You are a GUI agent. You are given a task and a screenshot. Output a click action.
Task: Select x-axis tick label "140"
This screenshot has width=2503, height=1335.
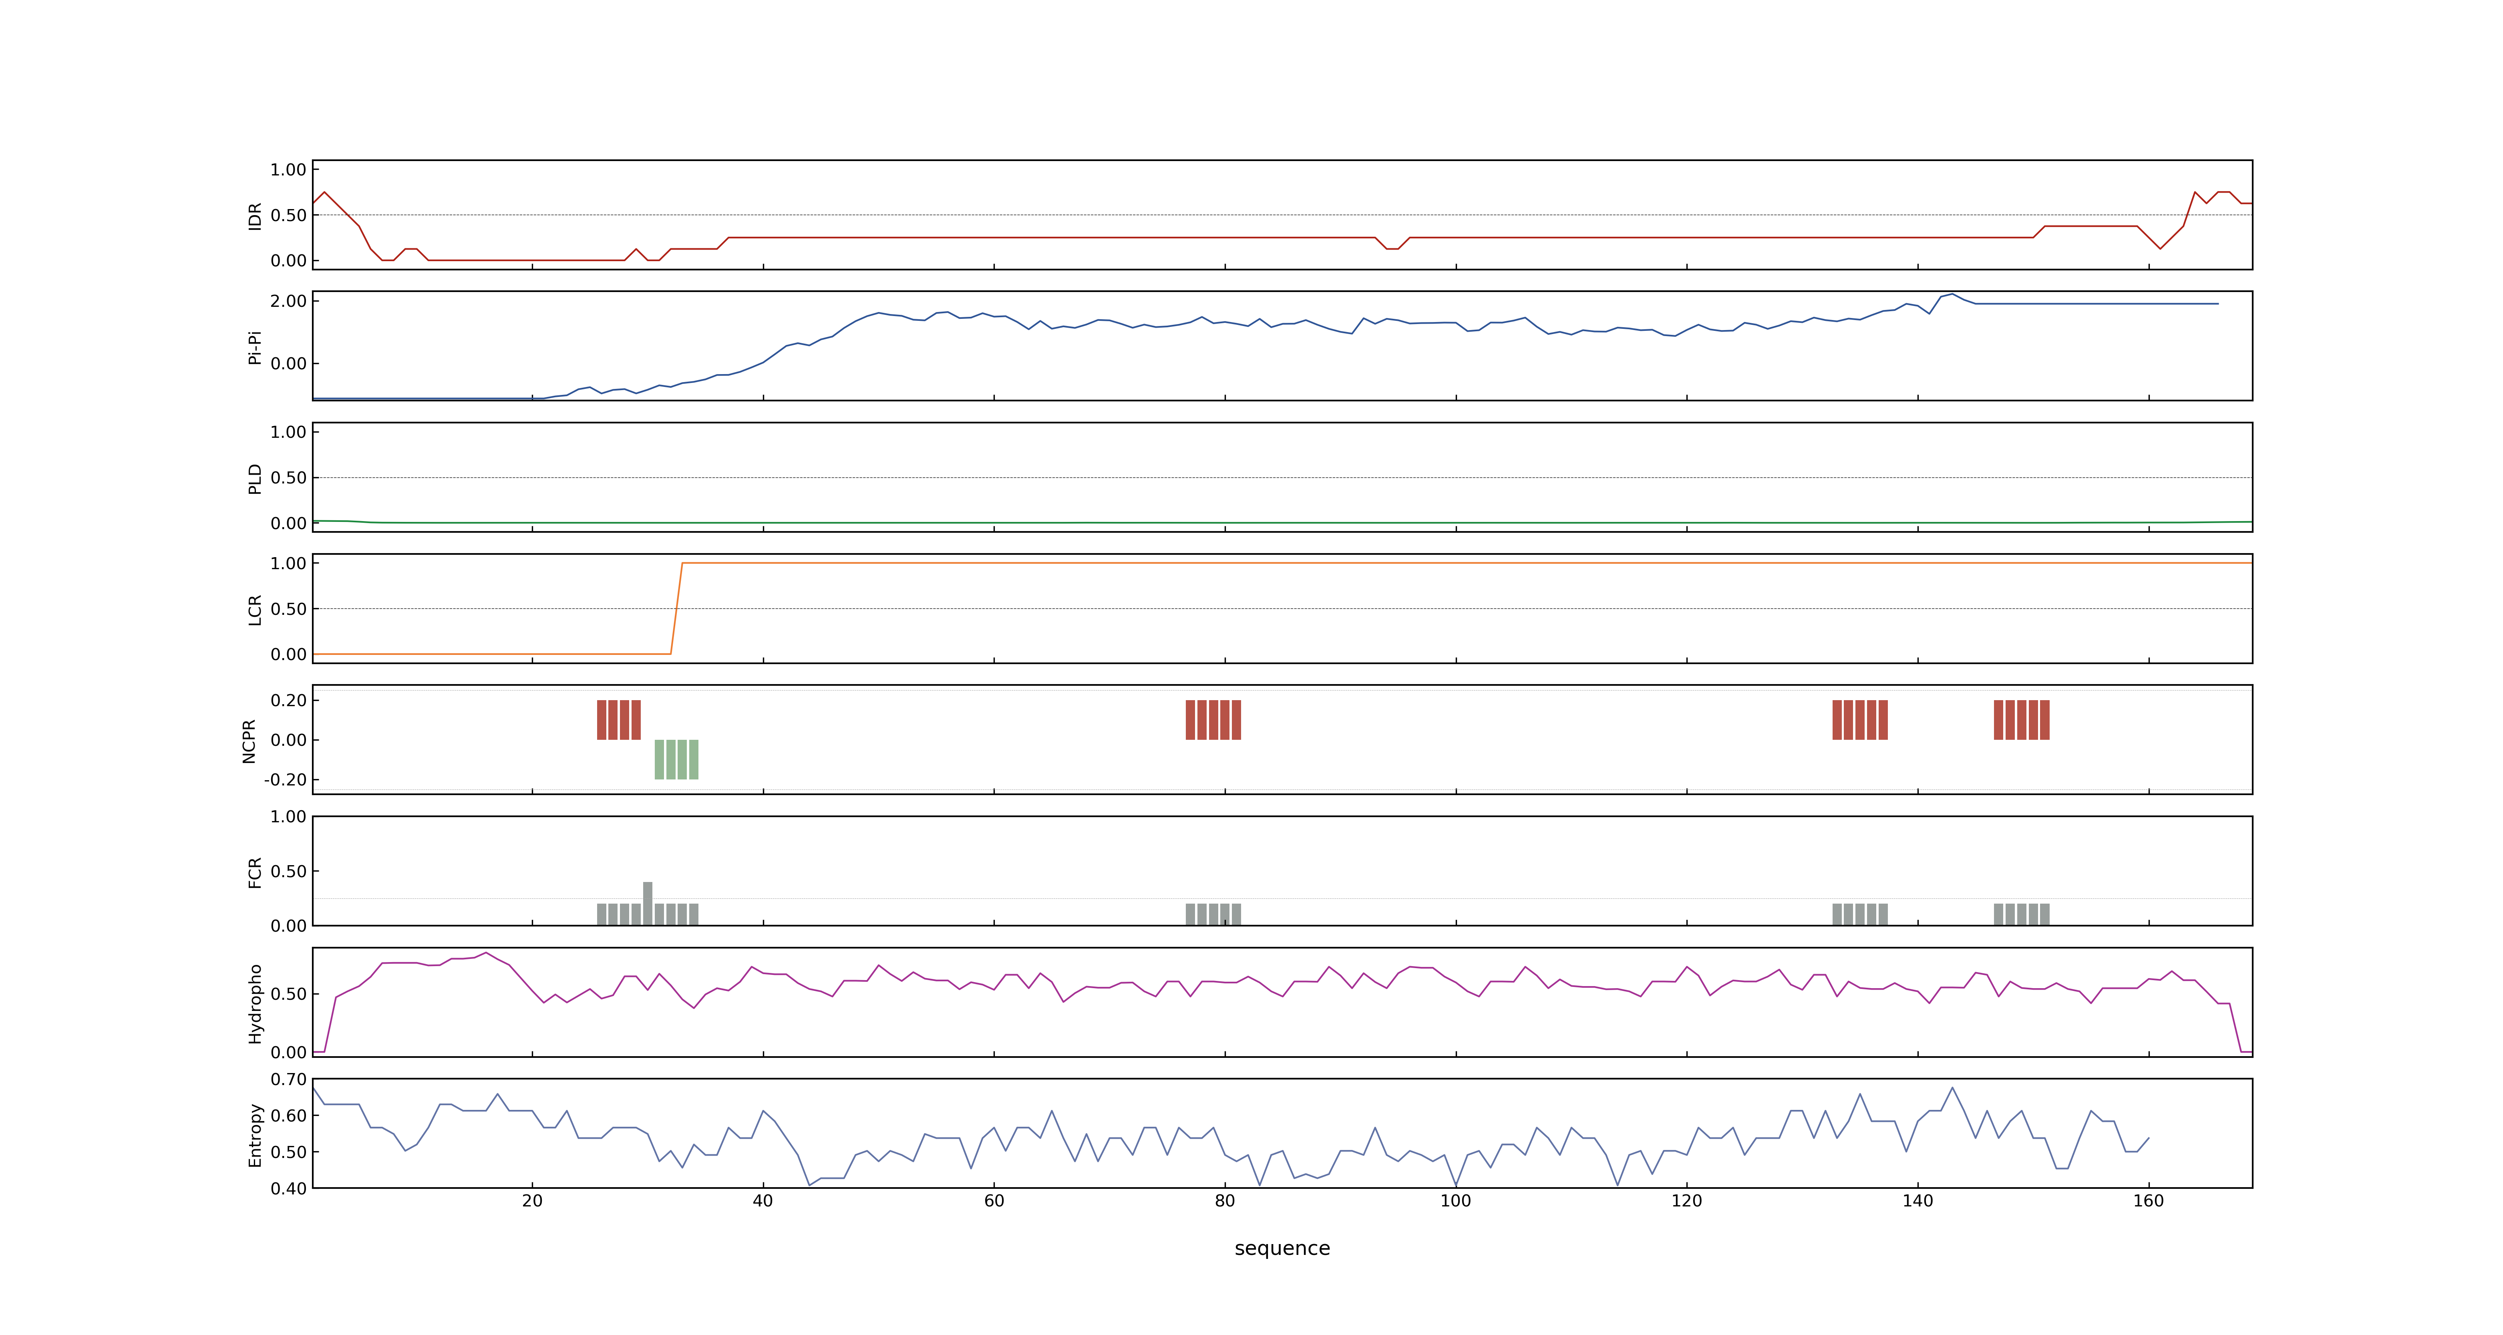[x=1918, y=1201]
